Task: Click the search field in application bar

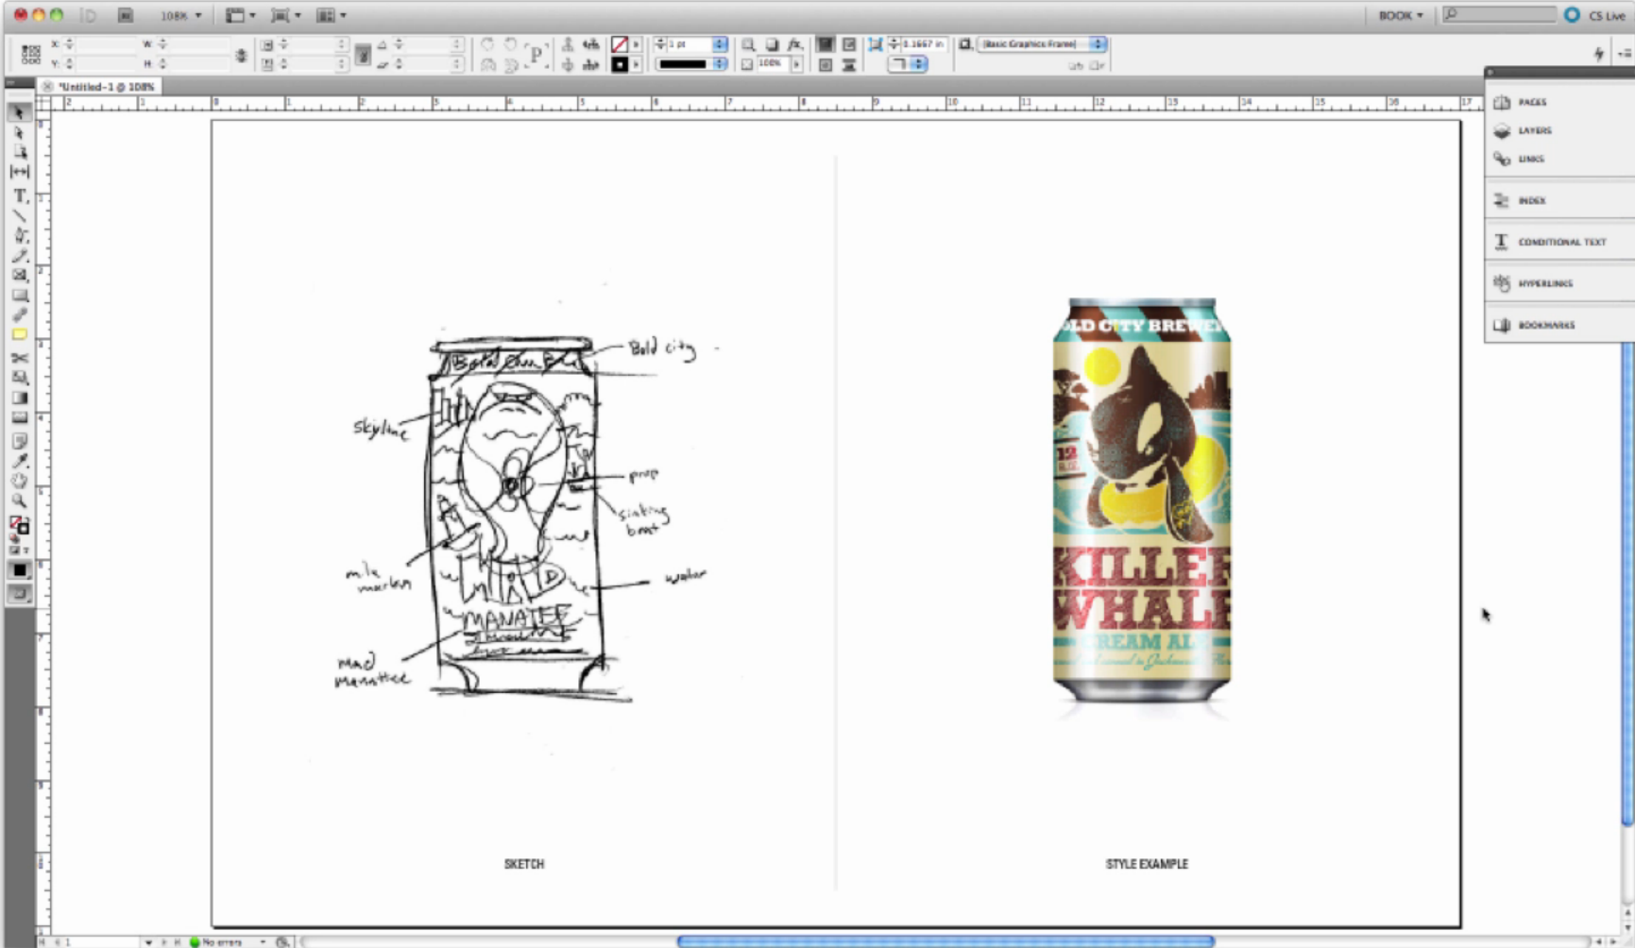Action: coord(1499,15)
